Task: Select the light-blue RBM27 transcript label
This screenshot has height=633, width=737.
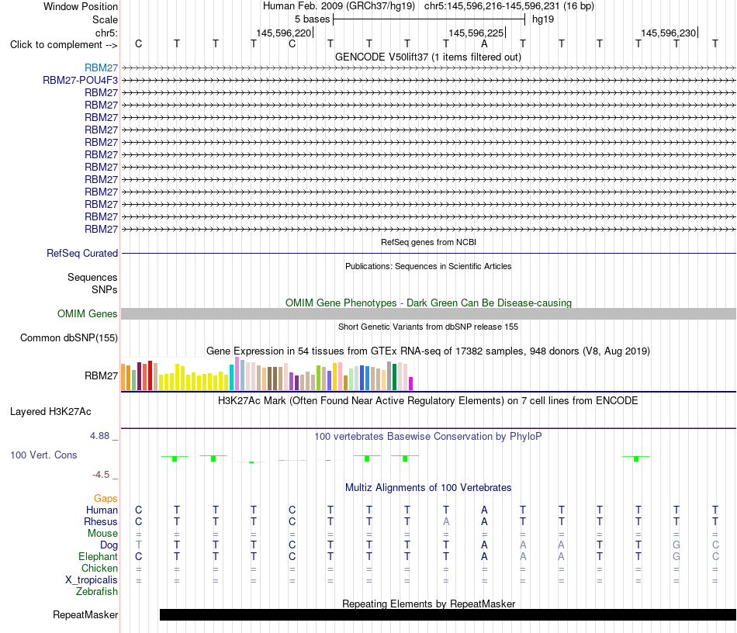Action: [x=101, y=67]
